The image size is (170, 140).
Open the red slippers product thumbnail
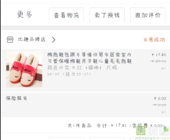[24, 69]
